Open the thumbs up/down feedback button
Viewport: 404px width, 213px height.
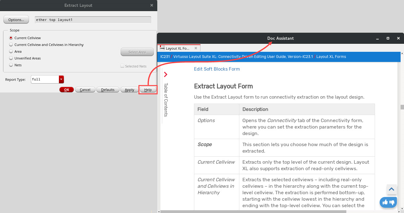pyautogui.click(x=388, y=203)
